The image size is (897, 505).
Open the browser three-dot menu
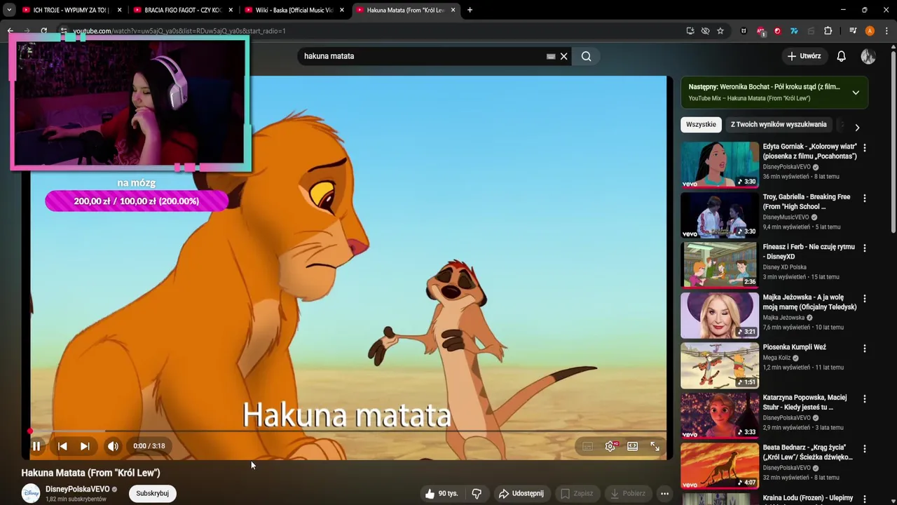click(x=886, y=31)
